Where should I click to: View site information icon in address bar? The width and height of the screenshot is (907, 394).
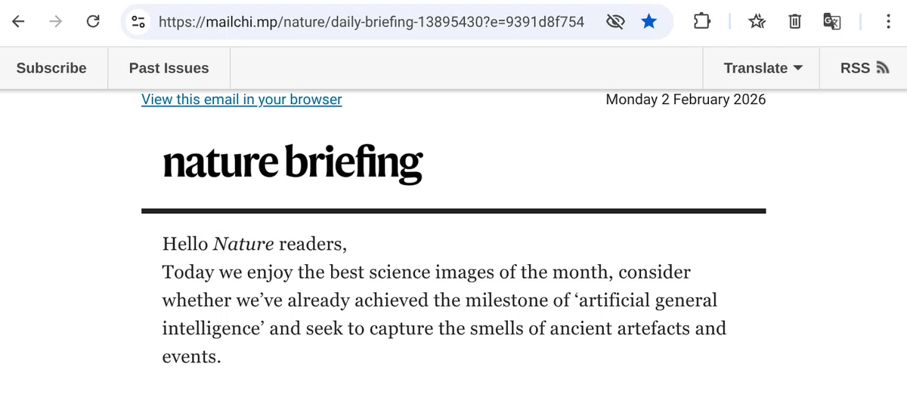[138, 22]
